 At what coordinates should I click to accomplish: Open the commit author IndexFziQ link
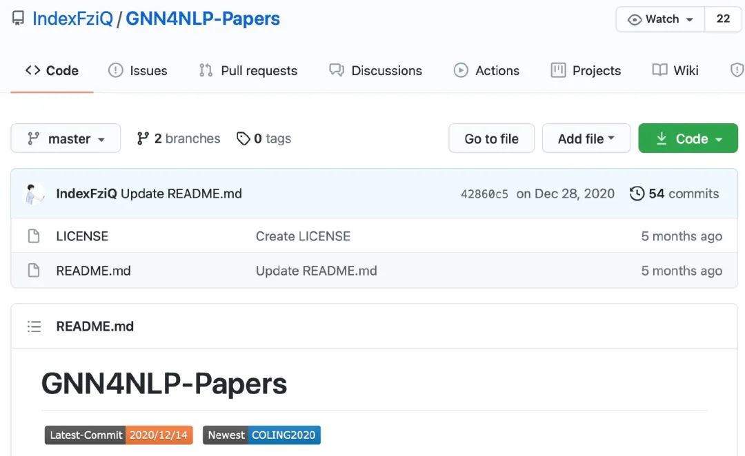(x=86, y=194)
